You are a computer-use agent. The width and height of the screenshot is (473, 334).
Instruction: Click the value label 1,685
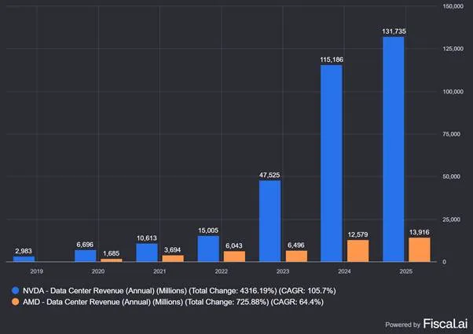click(111, 253)
